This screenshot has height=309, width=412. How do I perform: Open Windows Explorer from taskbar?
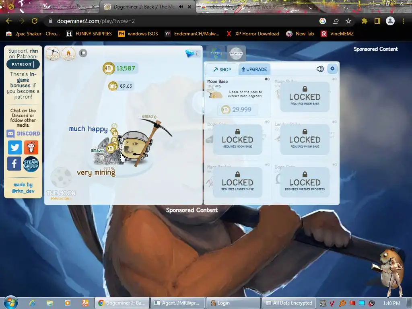49,303
